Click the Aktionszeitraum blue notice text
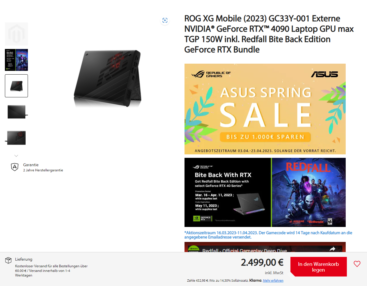The width and height of the screenshot is (367, 286). (x=268, y=235)
